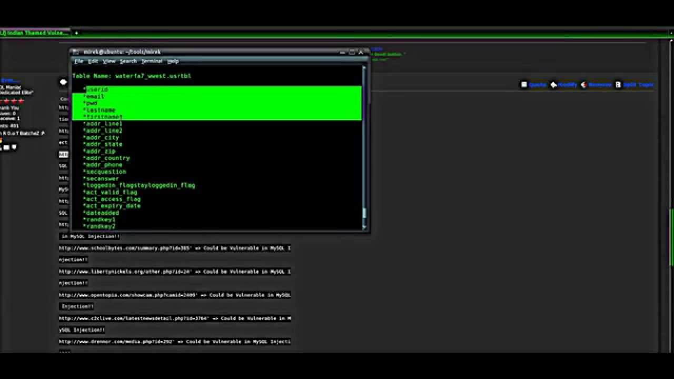Select the Indian Themed Vulne... browser tab
Viewport: 674px width, 379px height.
point(34,33)
